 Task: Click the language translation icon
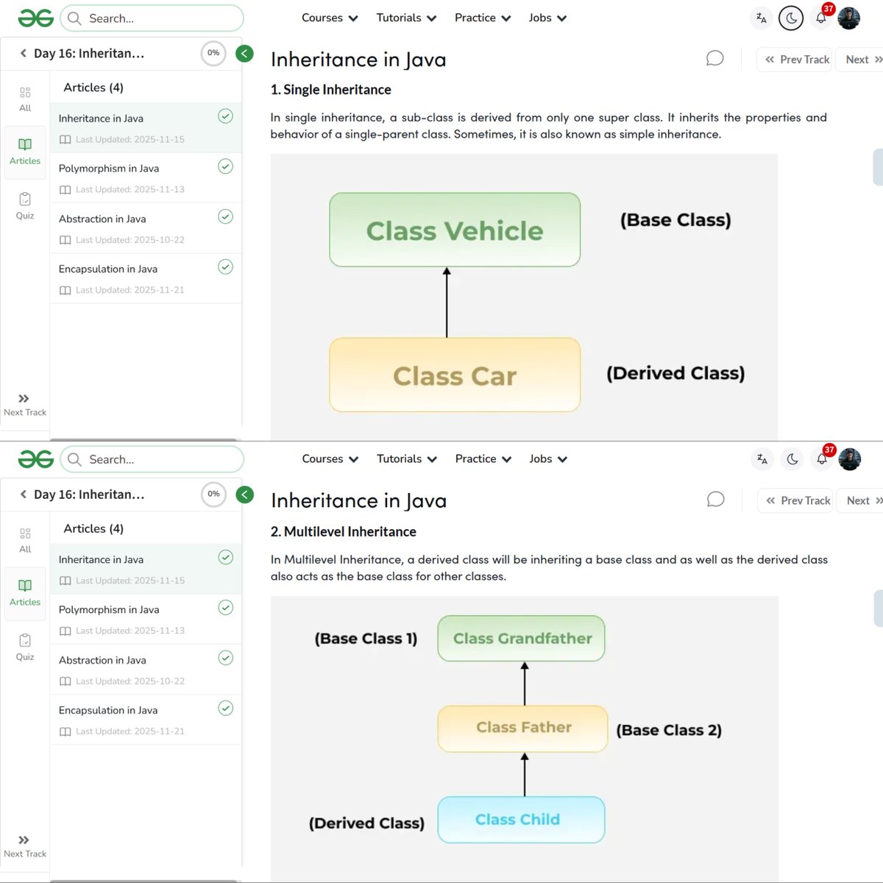click(x=761, y=18)
